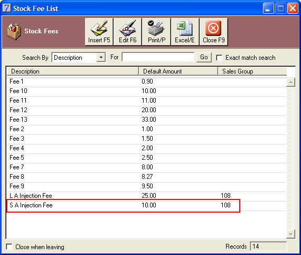Image resolution: width=301 pixels, height=255 pixels.
Task: Enable the Exact match search checkbox
Action: tap(219, 58)
